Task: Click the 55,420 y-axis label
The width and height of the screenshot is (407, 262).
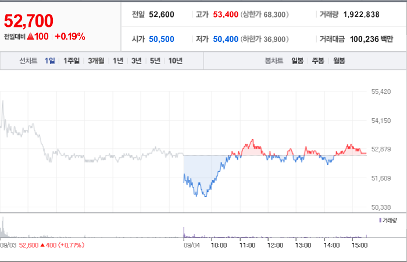Action: coord(381,91)
